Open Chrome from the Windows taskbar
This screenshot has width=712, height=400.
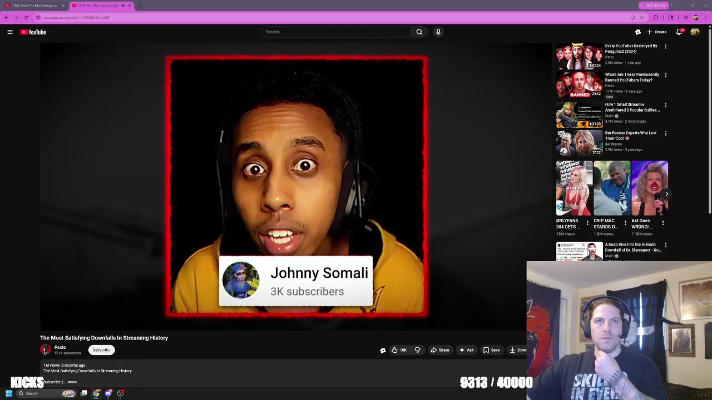click(x=96, y=393)
